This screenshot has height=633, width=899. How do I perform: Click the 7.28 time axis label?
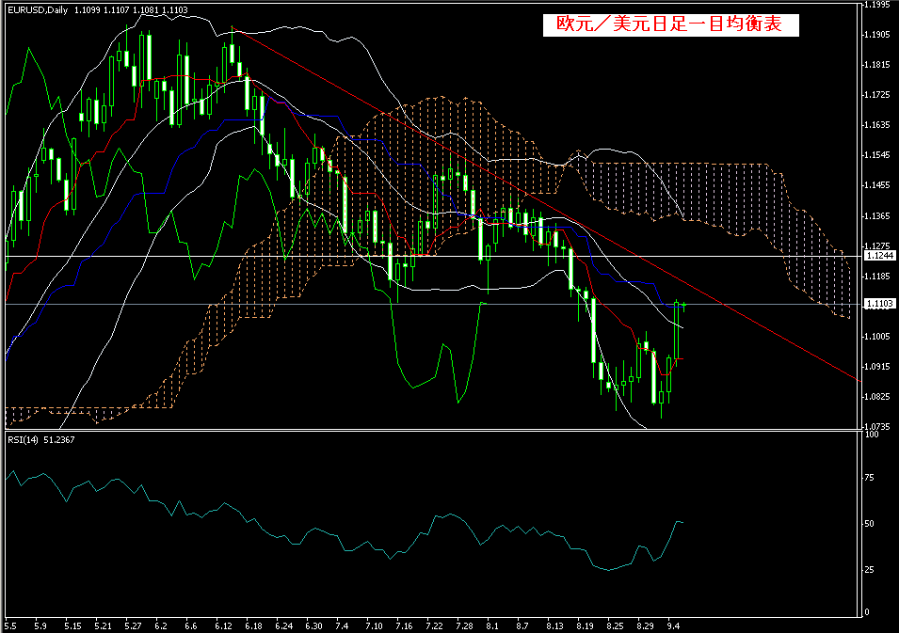(464, 626)
